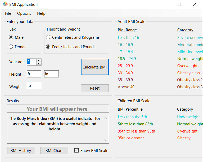203x162 pixels.
Task: Click the BMI app icon in title bar
Action: (5, 4)
